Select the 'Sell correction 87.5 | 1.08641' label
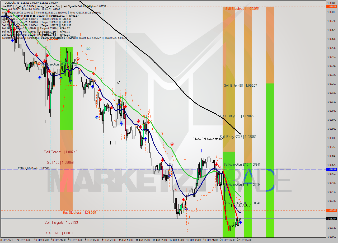 [x=242, y=165]
